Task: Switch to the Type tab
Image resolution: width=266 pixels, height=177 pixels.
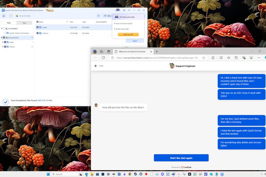Action: [x=24, y=23]
